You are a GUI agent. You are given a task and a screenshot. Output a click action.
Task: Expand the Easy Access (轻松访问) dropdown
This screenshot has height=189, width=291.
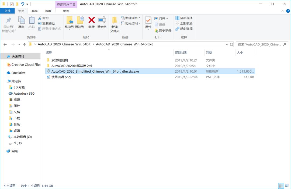click(x=139, y=23)
